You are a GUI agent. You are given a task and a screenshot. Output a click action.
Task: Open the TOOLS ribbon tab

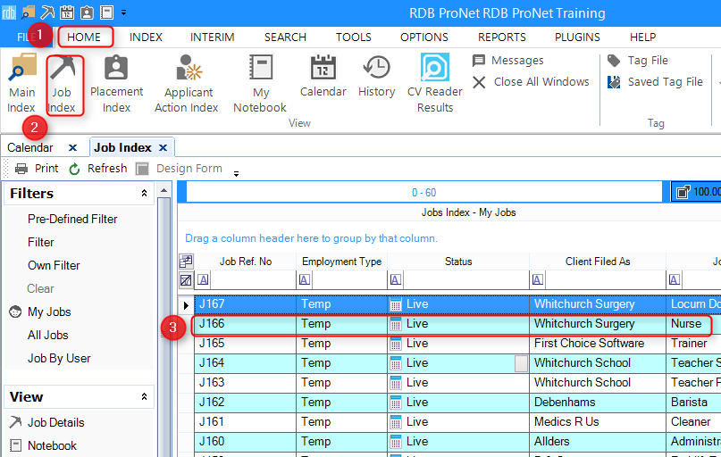(x=354, y=37)
